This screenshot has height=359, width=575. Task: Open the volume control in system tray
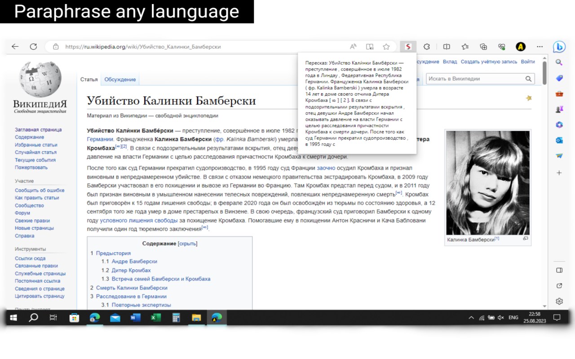(x=501, y=318)
